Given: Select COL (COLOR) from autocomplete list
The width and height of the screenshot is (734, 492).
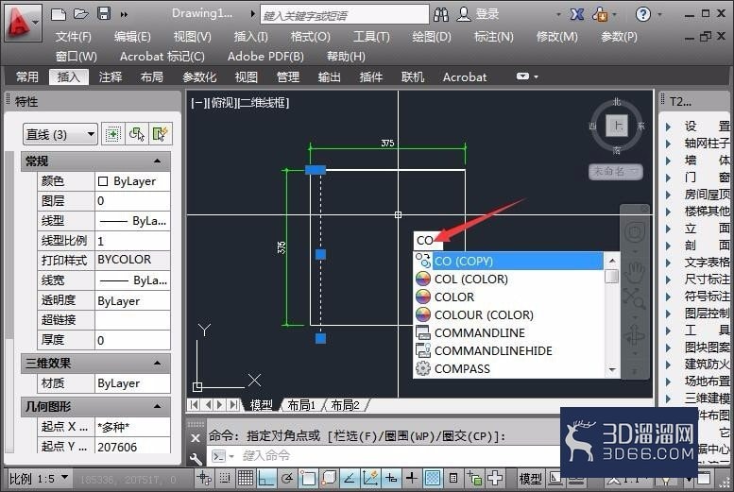Looking at the screenshot, I should pyautogui.click(x=509, y=279).
